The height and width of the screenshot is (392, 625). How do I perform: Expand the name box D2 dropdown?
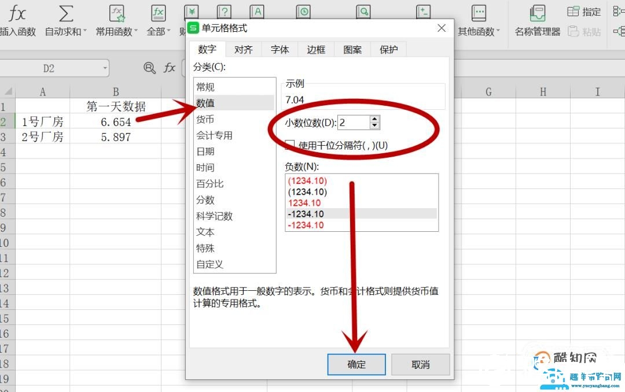pos(105,68)
